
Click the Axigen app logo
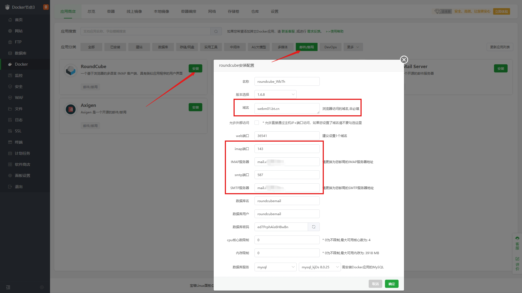coord(71,109)
